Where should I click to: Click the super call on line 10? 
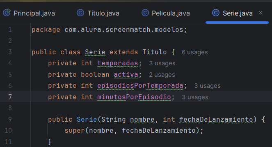(75, 131)
